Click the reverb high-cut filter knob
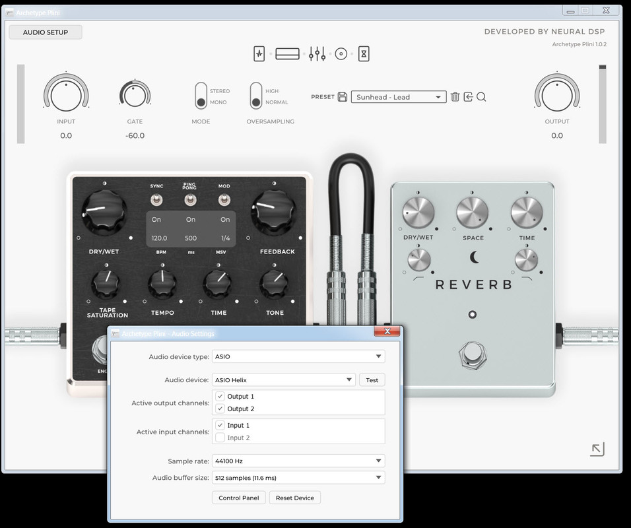The height and width of the screenshot is (528, 631). click(526, 260)
